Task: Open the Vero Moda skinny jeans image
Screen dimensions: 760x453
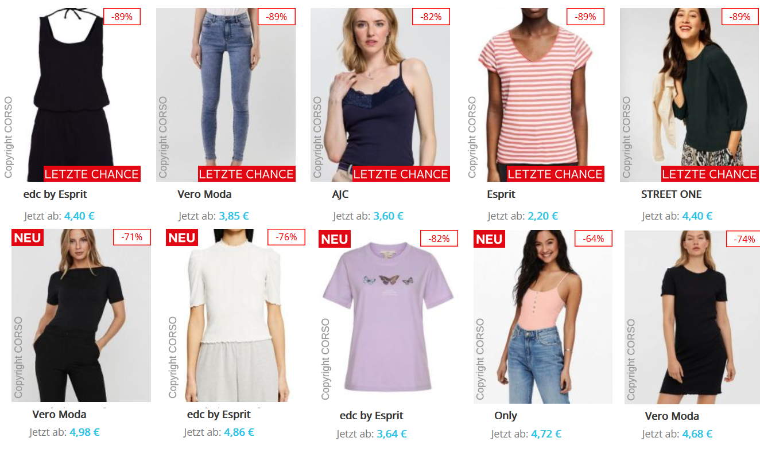Action: (226, 95)
